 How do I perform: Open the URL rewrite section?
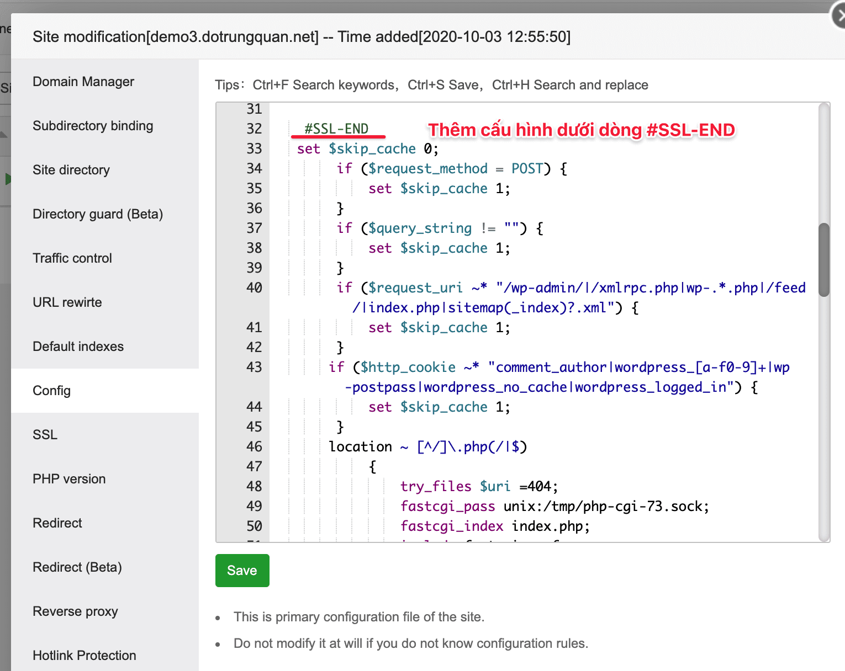pos(67,302)
